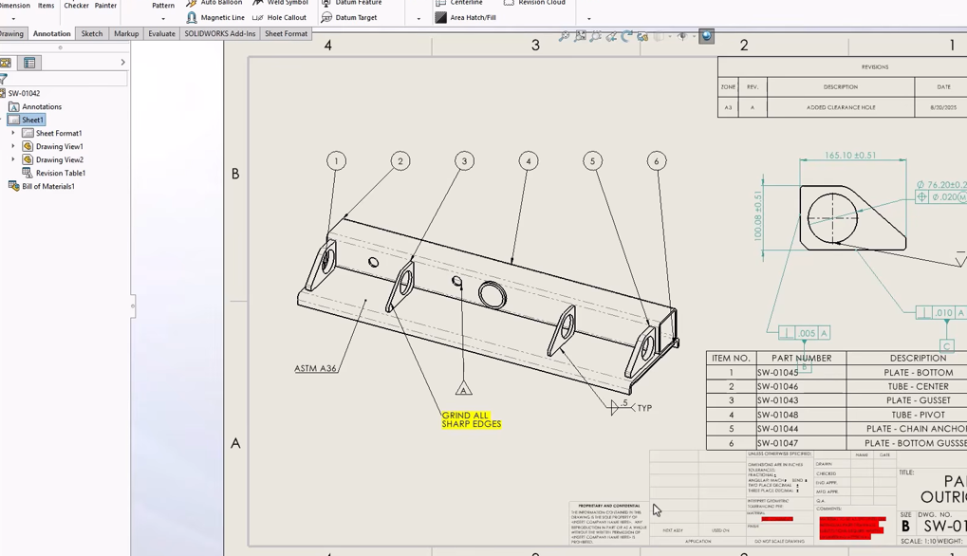
Task: Click the 3D Drawing View icon
Action: point(642,36)
